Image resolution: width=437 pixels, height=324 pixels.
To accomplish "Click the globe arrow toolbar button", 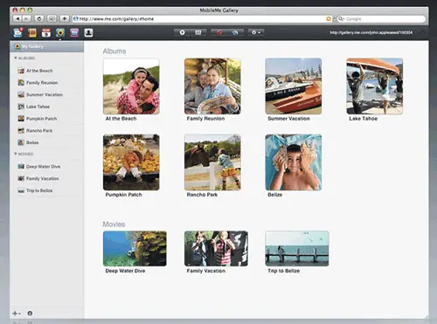I will pos(235,32).
